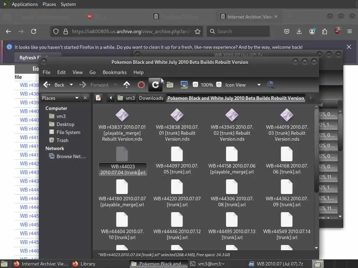Select WB r43838 trunk Rebuilt .nds file
Screen dimensions: 358x268
tap(177, 125)
